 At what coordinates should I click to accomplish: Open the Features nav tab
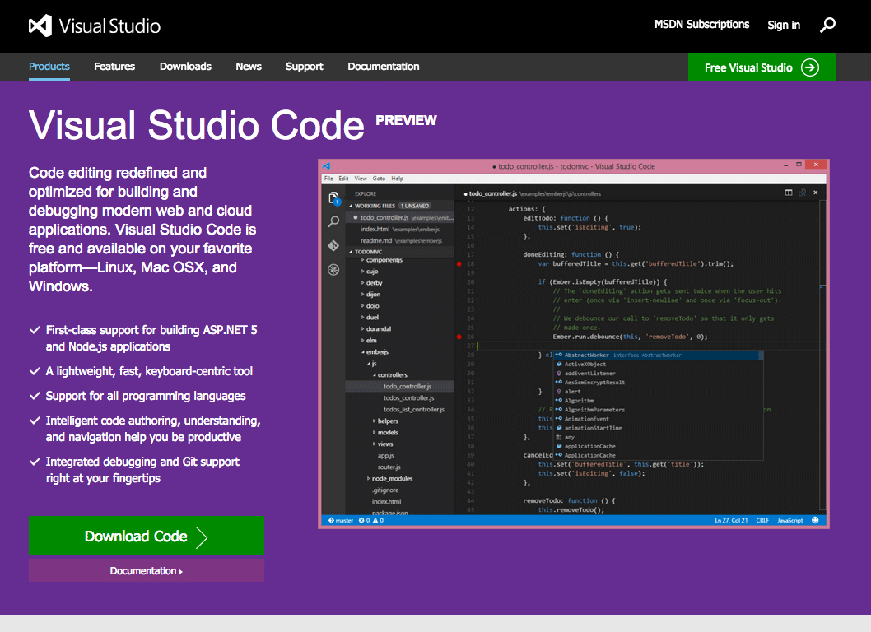click(x=114, y=66)
